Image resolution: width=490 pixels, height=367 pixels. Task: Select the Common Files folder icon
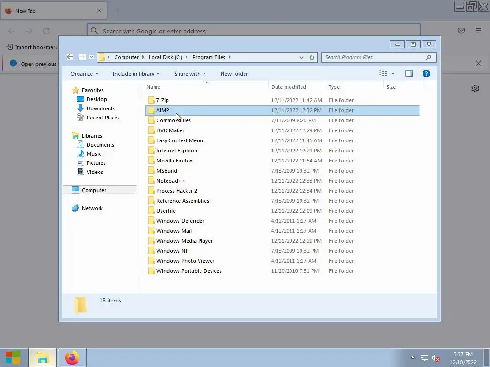[x=151, y=120]
